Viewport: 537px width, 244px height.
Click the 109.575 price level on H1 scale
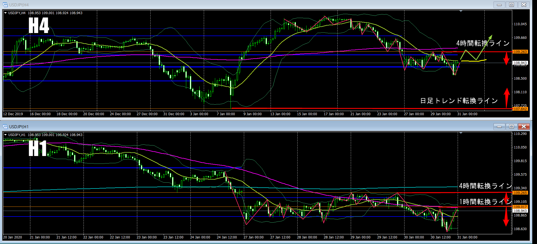coord(520,175)
